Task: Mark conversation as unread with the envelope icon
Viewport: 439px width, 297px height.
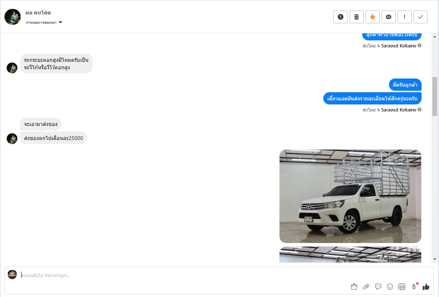Action: 388,17
